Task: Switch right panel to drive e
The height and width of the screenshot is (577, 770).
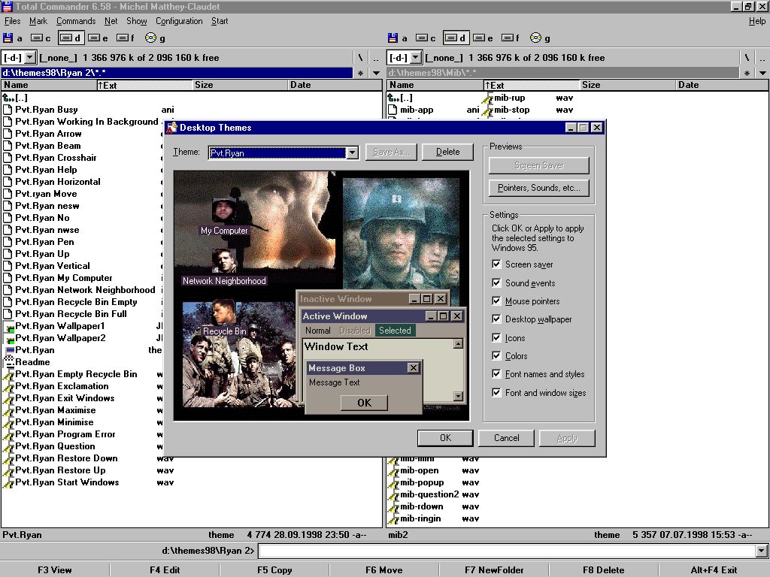Action: tap(483, 38)
